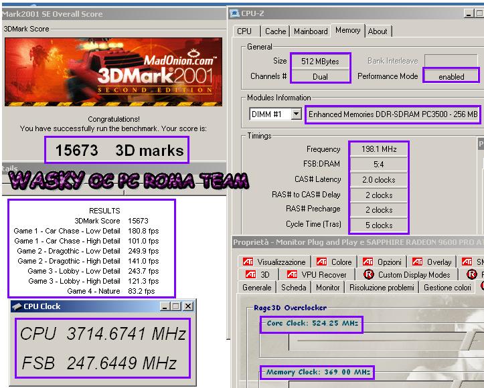The image size is (484, 388).
Task: Click the CPU 3714.6741 MHz readout
Action: (103, 333)
